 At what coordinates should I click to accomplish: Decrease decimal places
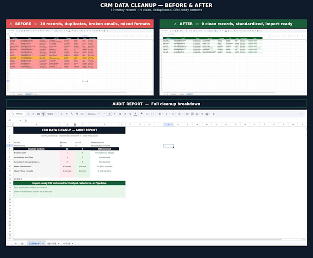click(x=72, y=114)
